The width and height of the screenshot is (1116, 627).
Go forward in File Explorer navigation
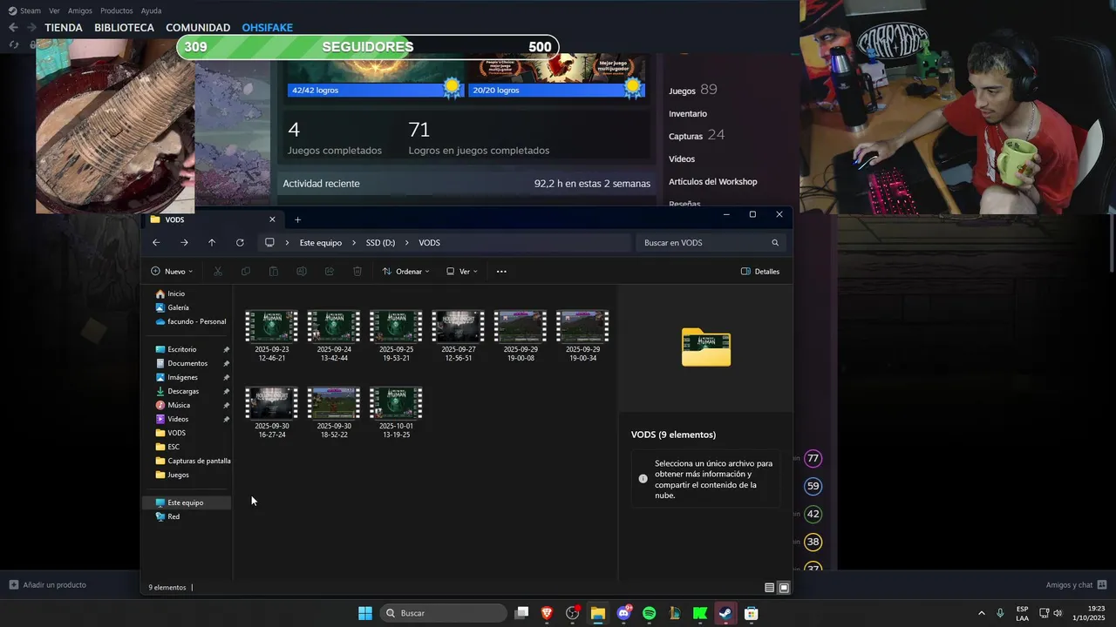(x=184, y=243)
